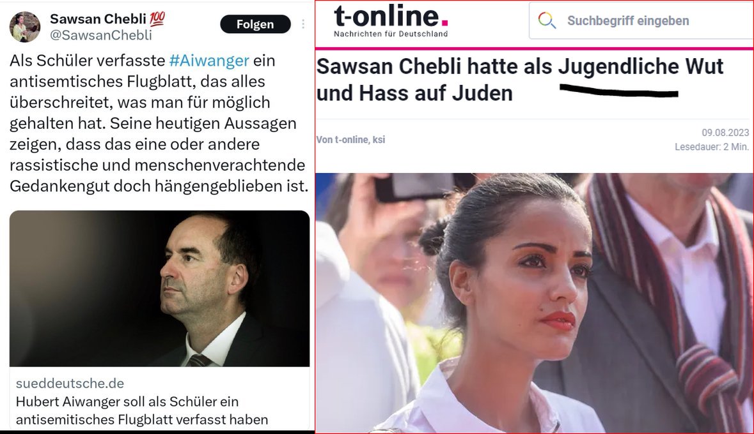Click the Von t-online, ksi author byline

click(350, 140)
